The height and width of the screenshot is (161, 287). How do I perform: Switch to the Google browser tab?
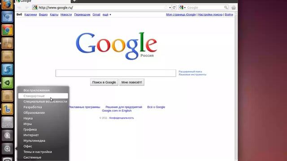coord(43,1)
